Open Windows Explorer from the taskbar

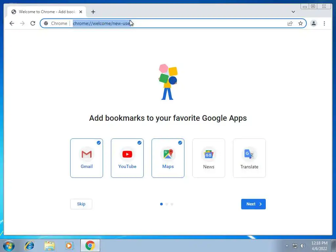(x=50, y=245)
